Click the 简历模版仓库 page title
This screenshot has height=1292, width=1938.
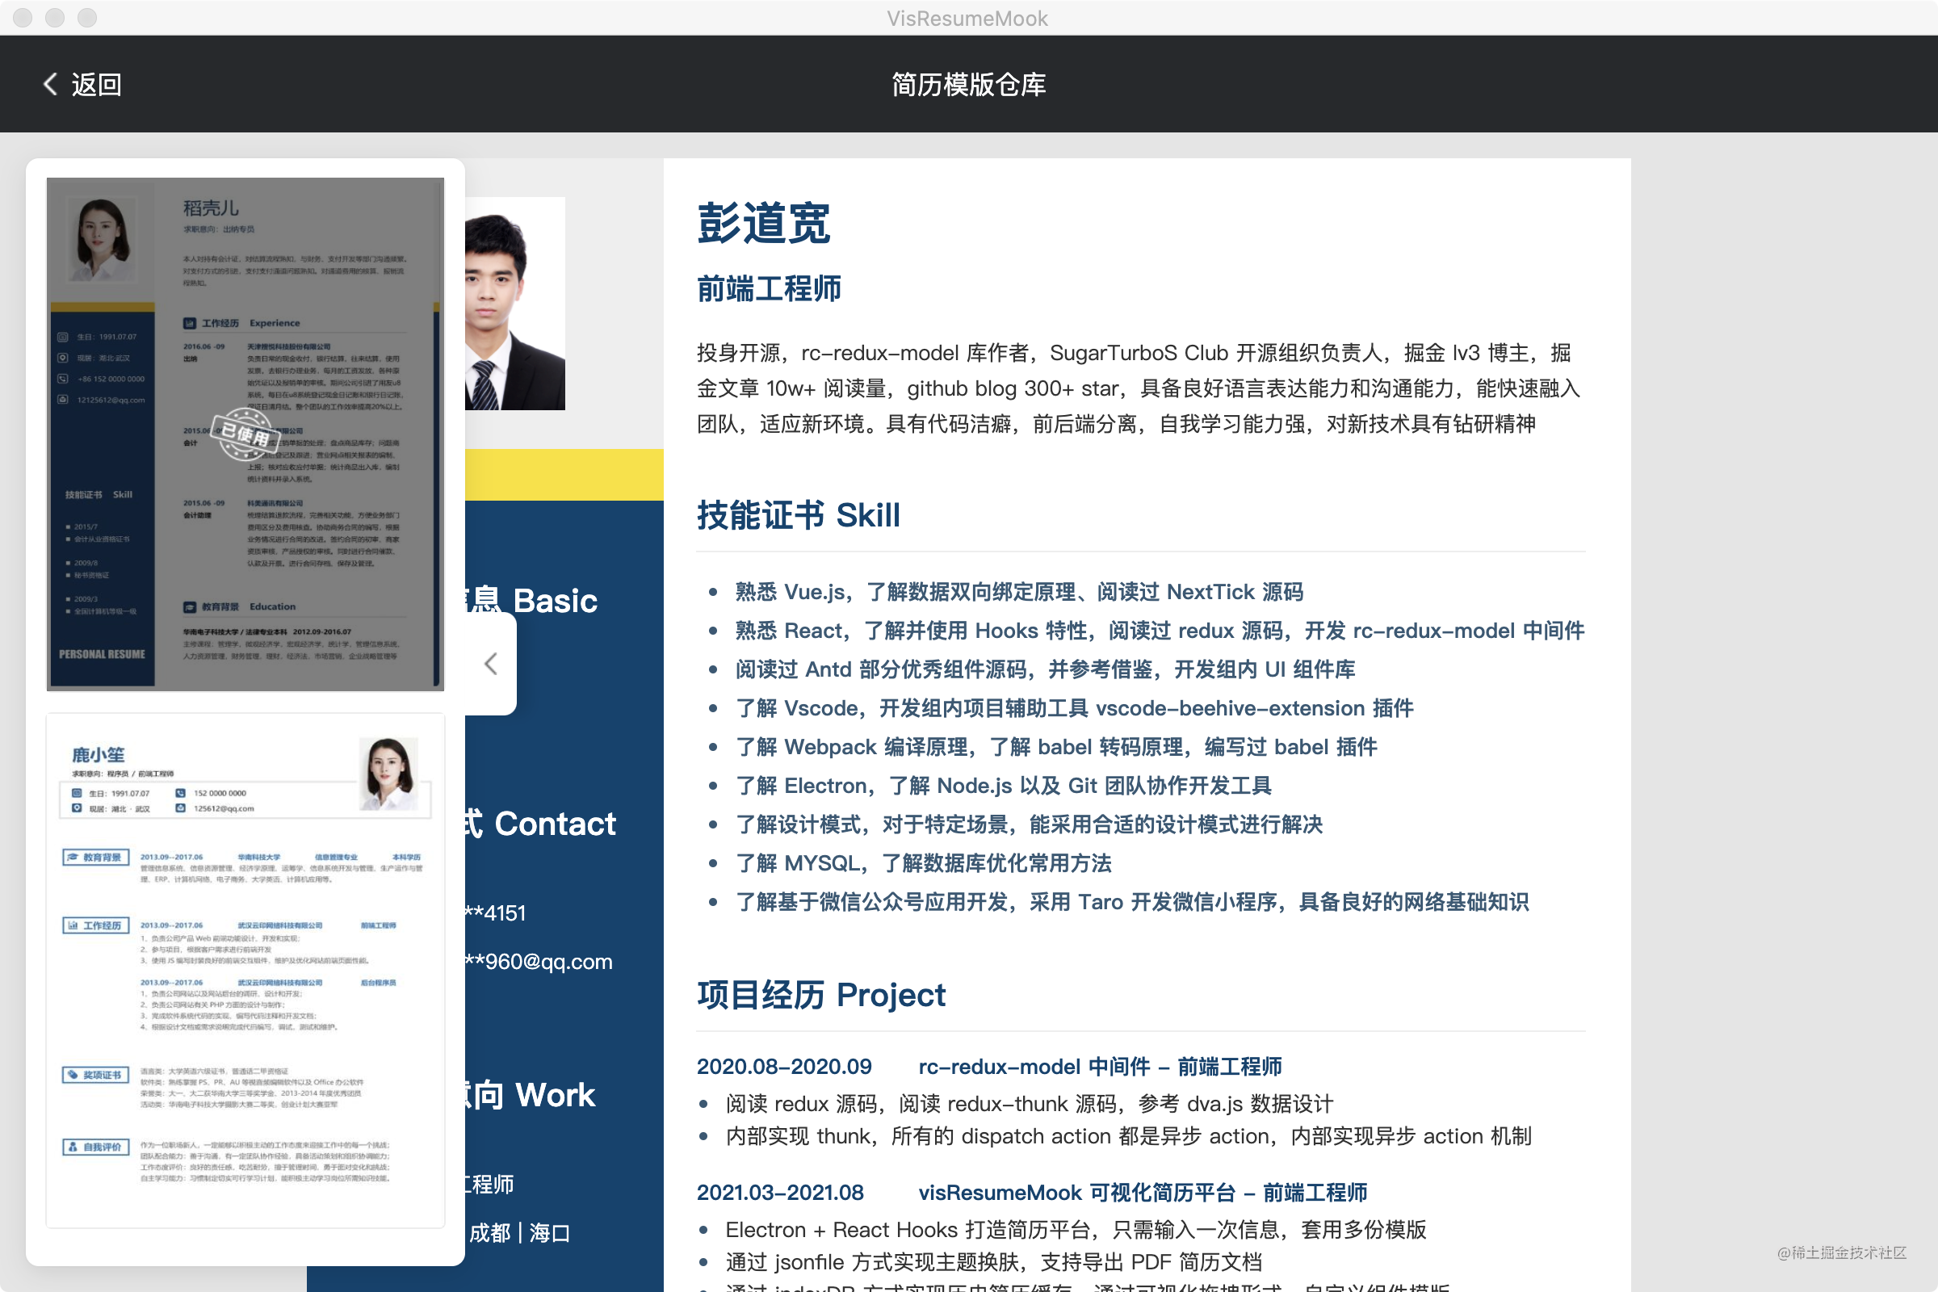[x=968, y=84]
